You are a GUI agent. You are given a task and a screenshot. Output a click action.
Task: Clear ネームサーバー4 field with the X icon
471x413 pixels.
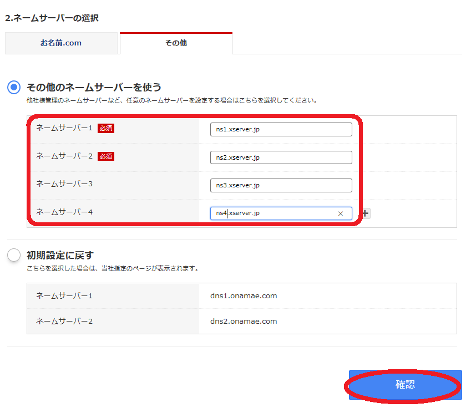(340, 213)
